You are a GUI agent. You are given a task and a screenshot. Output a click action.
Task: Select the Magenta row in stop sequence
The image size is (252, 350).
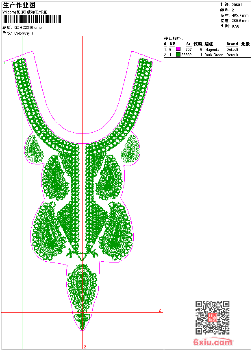pyautogui.click(x=212, y=49)
